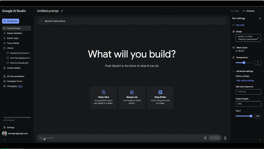The width and height of the screenshot is (264, 149).
Task: Click the Stream Realtime microphone icon
Action: (4, 33)
